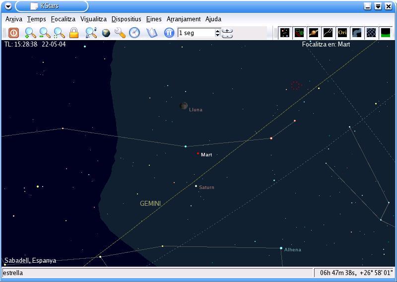Click the blue clock set-time icon
The width and height of the screenshot is (397, 282).
[134, 33]
